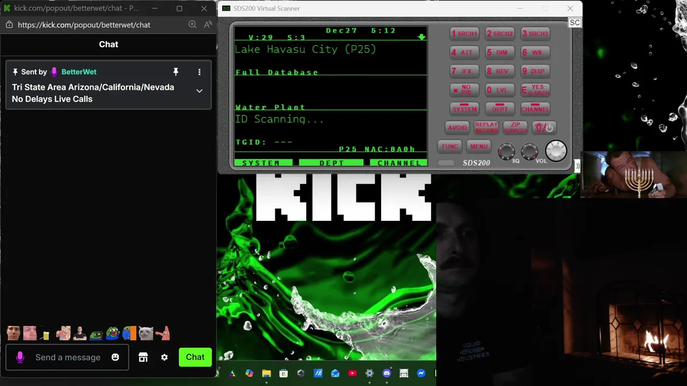
Task: Click the REPLAY RECORD button
Action: pyautogui.click(x=486, y=128)
